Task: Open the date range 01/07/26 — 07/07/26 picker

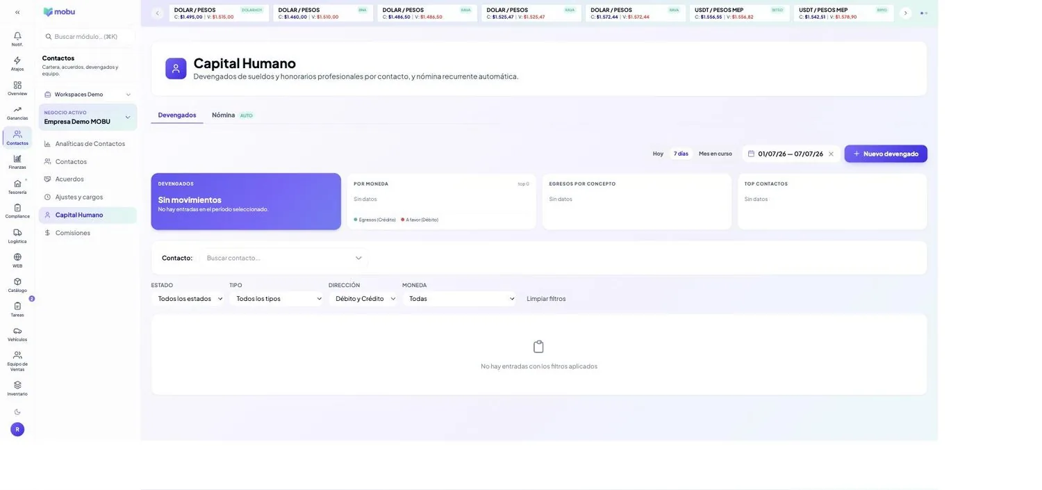Action: click(791, 154)
